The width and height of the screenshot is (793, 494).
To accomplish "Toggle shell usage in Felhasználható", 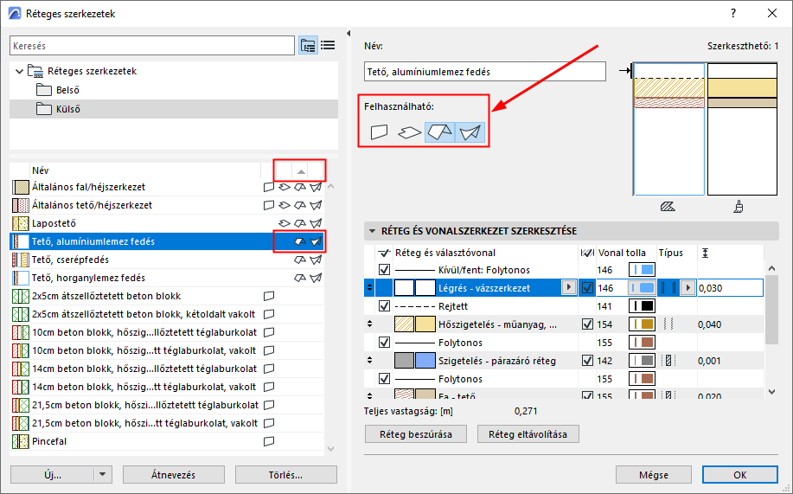I will [470, 132].
